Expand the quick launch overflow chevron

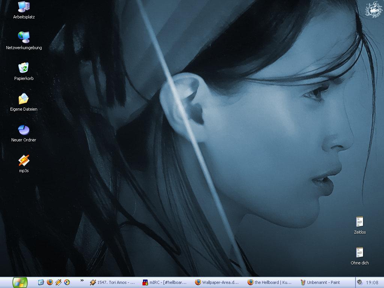pyautogui.click(x=82, y=280)
